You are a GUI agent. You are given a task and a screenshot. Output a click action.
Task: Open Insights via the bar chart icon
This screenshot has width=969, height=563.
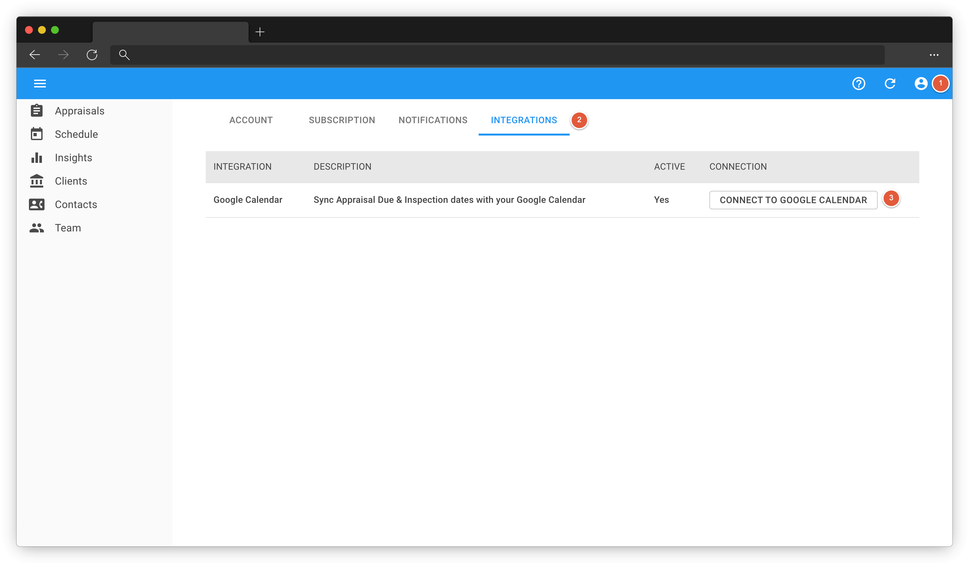37,157
